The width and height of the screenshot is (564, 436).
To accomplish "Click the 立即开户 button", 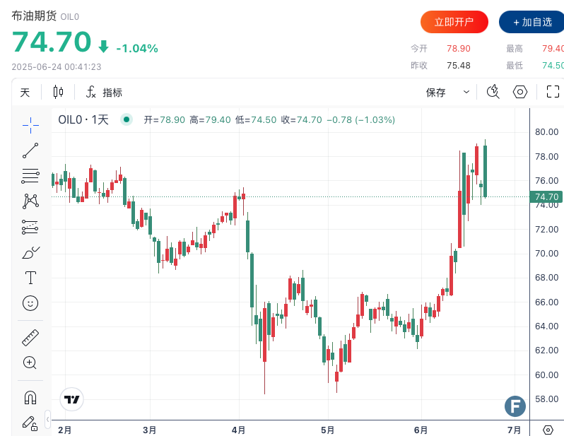I will [x=454, y=22].
